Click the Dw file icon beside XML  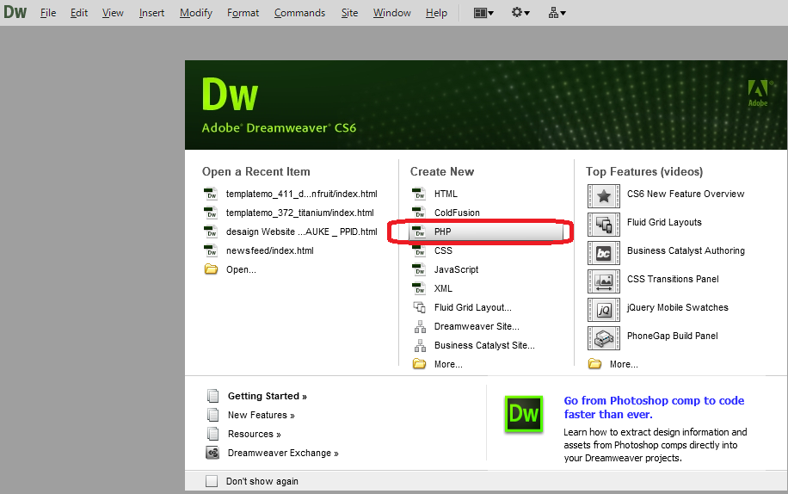[419, 288]
